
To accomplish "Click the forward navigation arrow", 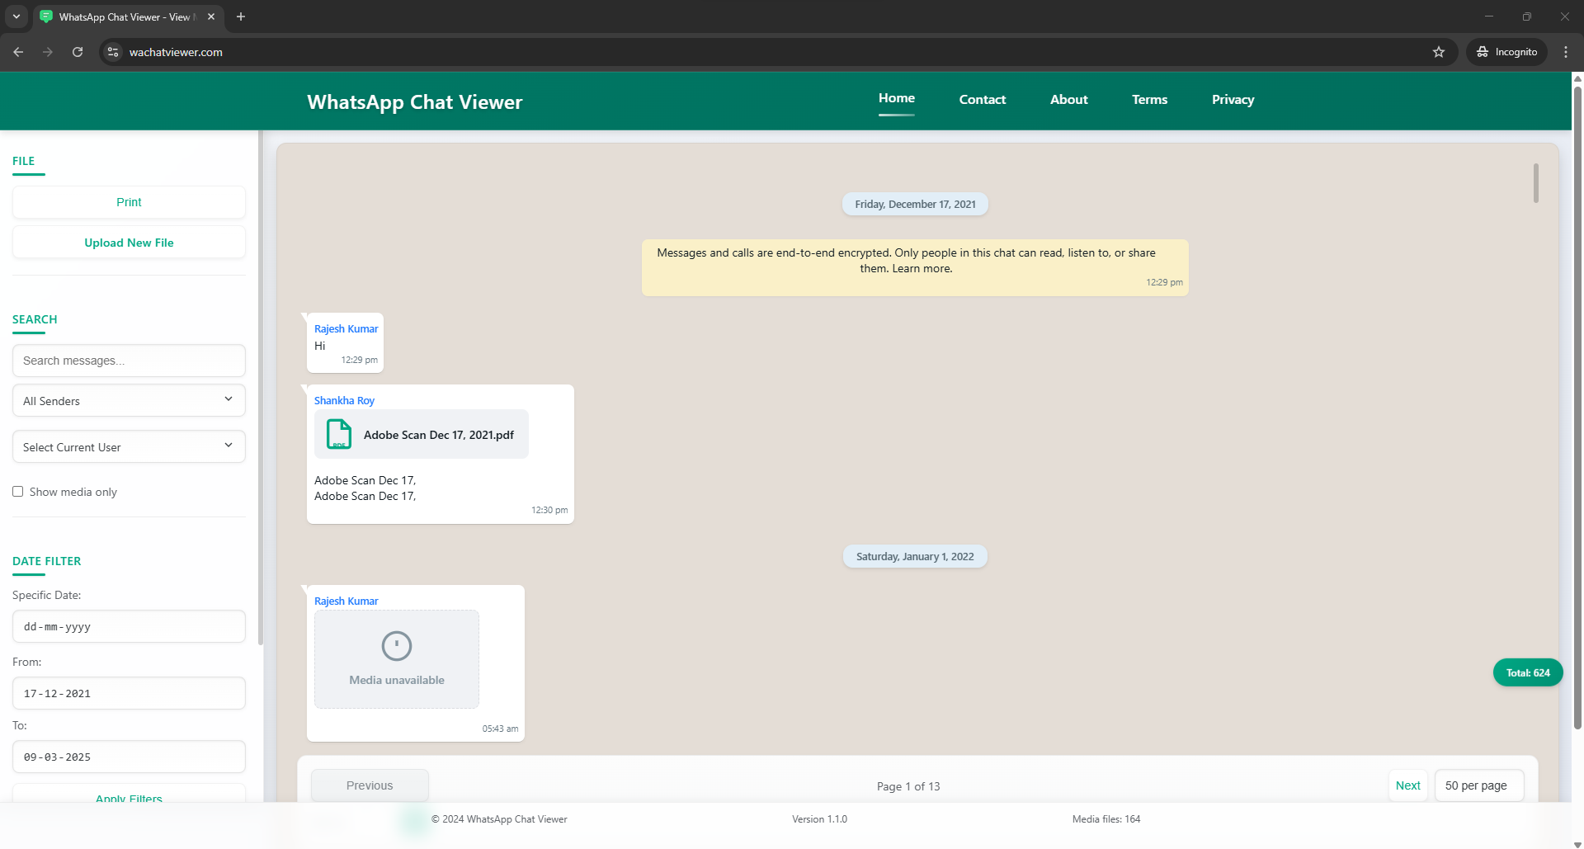I will click(x=48, y=52).
